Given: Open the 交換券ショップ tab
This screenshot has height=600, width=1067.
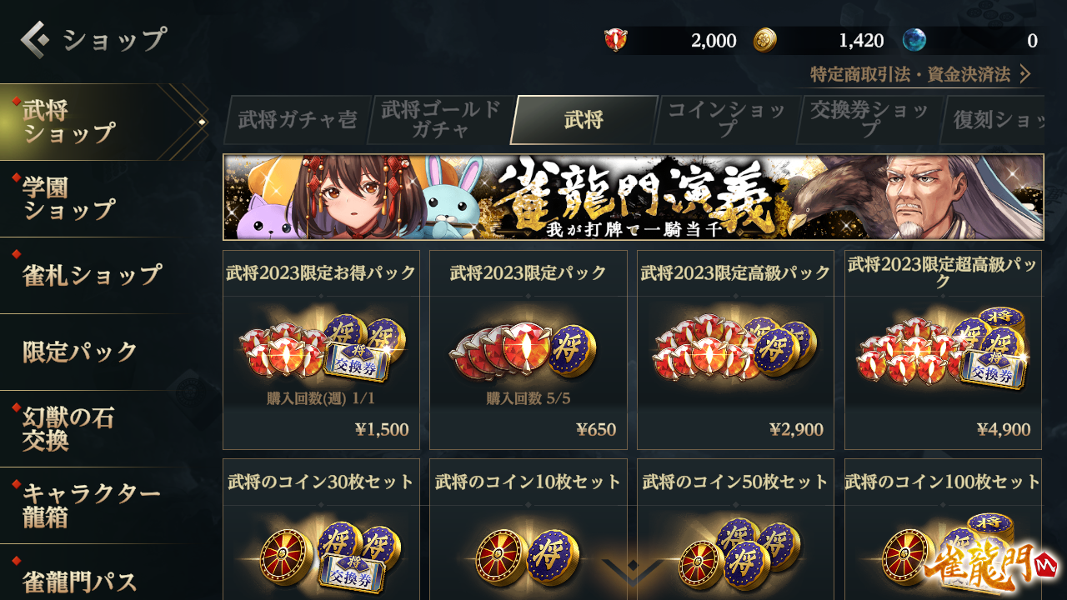Looking at the screenshot, I should 869,120.
